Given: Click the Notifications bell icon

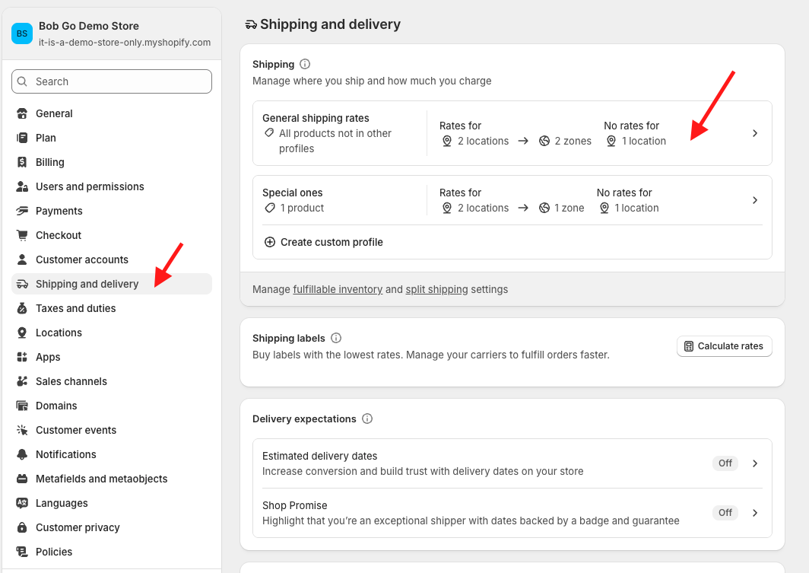Looking at the screenshot, I should (22, 454).
